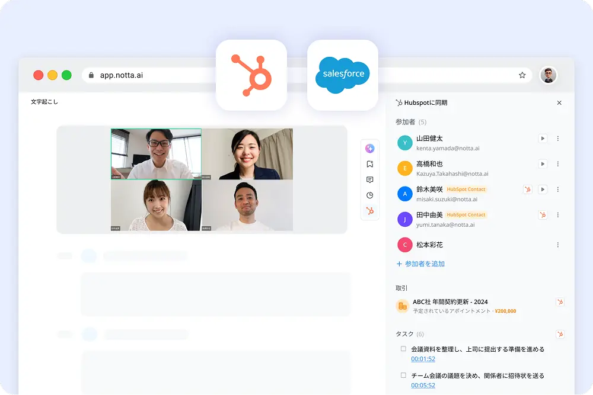Jump to timestamp 00:01:52
Image resolution: width=593 pixels, height=395 pixels.
(x=423, y=359)
